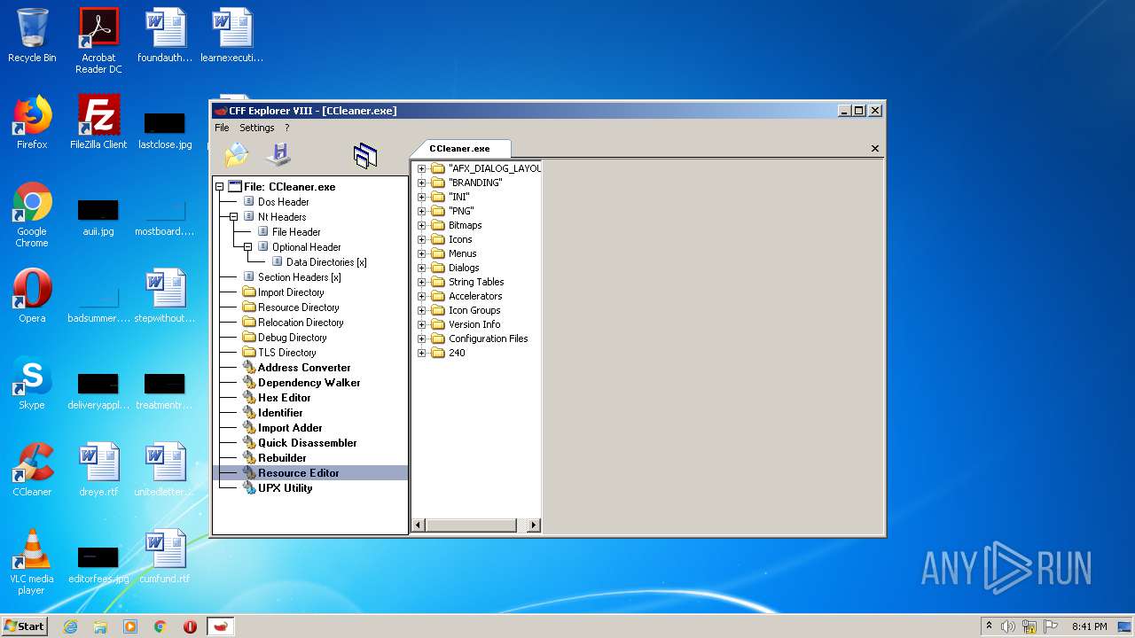Select Icon Groups resource folder
The height and width of the screenshot is (638, 1135).
click(474, 310)
